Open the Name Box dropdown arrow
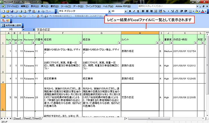Viewport: 209px width, 123px height. (x=23, y=29)
